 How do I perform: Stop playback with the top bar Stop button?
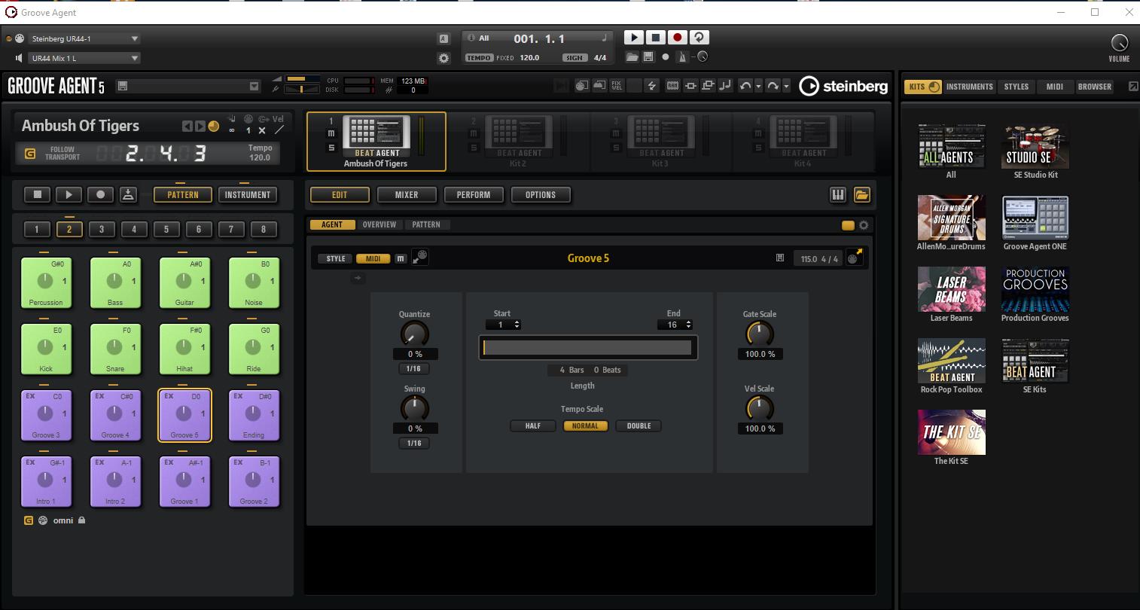pyautogui.click(x=656, y=38)
